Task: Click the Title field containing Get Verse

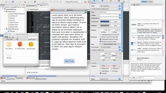Action: 110,12
